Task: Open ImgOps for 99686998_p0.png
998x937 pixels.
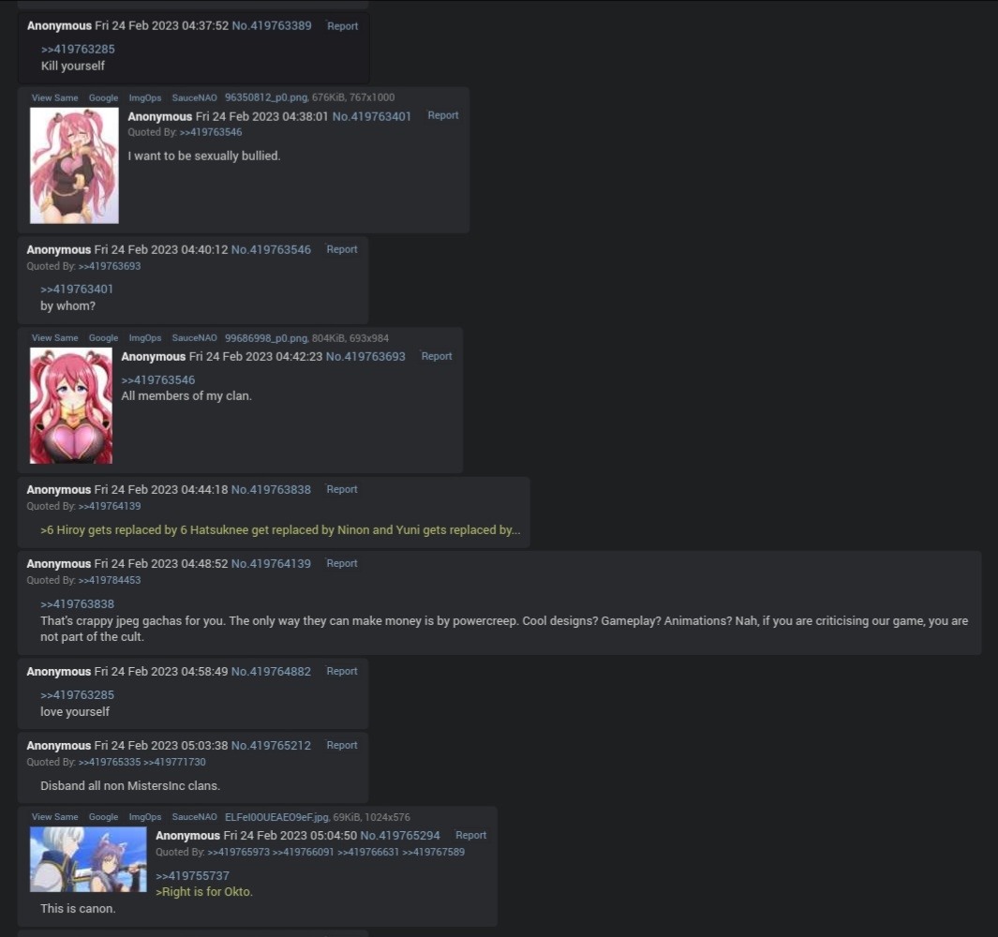Action: (x=145, y=338)
